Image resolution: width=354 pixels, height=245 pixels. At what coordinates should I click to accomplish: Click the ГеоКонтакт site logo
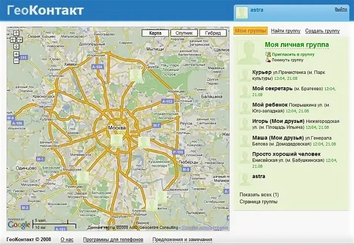[x=45, y=10]
